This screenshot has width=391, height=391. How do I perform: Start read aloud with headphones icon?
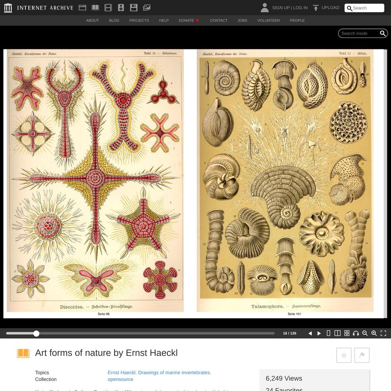(x=356, y=334)
